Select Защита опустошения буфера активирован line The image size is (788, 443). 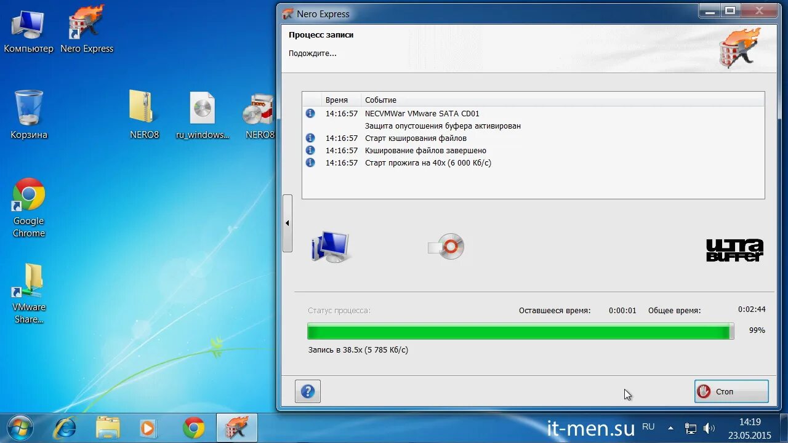click(443, 126)
